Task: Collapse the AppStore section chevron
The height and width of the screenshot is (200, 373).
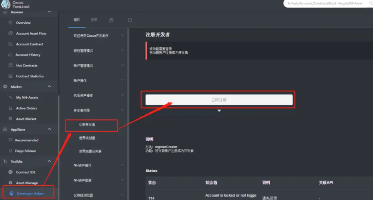Action: (49, 129)
